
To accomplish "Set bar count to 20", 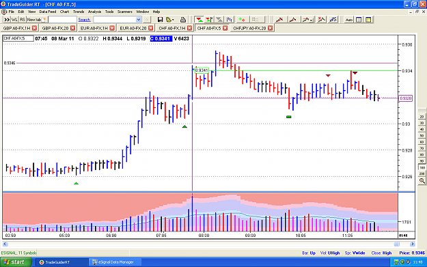I will point(422,117).
